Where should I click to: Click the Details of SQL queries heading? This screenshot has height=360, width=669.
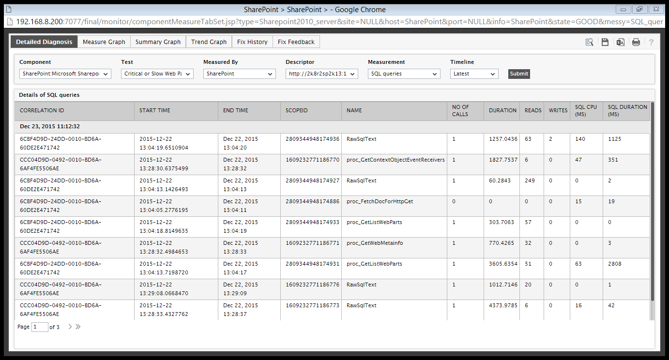(49, 95)
